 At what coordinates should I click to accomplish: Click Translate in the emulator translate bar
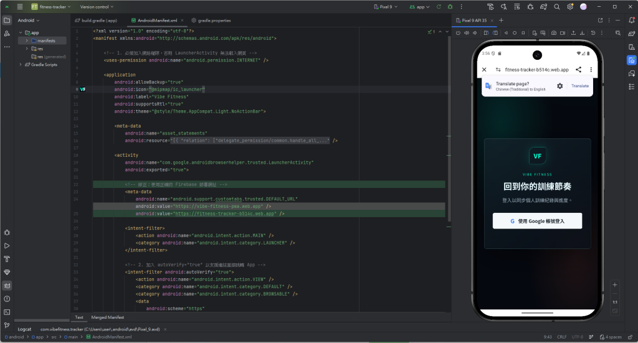(580, 86)
